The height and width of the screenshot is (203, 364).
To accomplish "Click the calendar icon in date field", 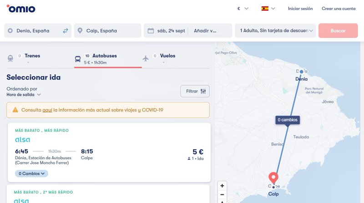I will click(151, 31).
